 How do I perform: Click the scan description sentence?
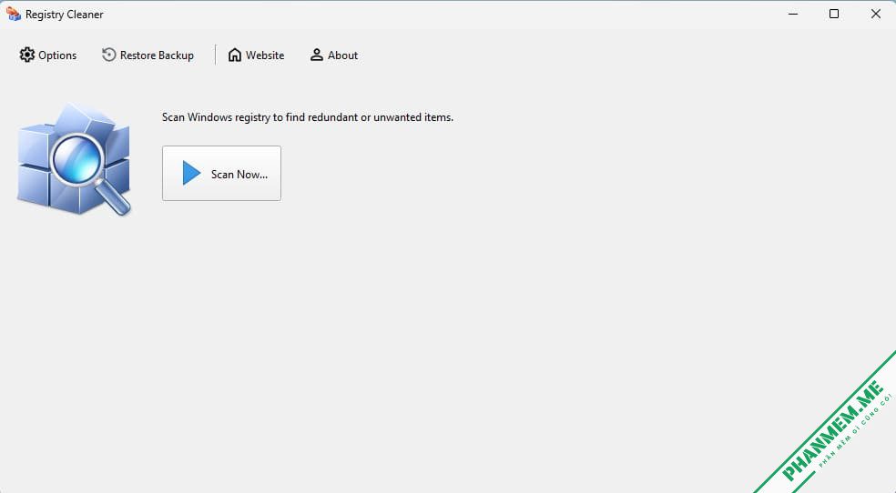pyautogui.click(x=308, y=117)
